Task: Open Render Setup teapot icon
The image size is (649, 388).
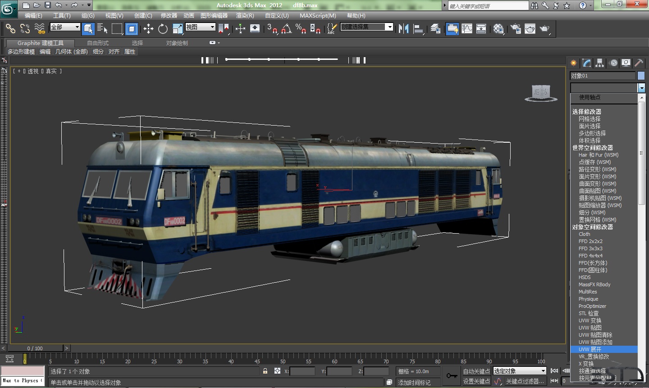Action: 515,29
